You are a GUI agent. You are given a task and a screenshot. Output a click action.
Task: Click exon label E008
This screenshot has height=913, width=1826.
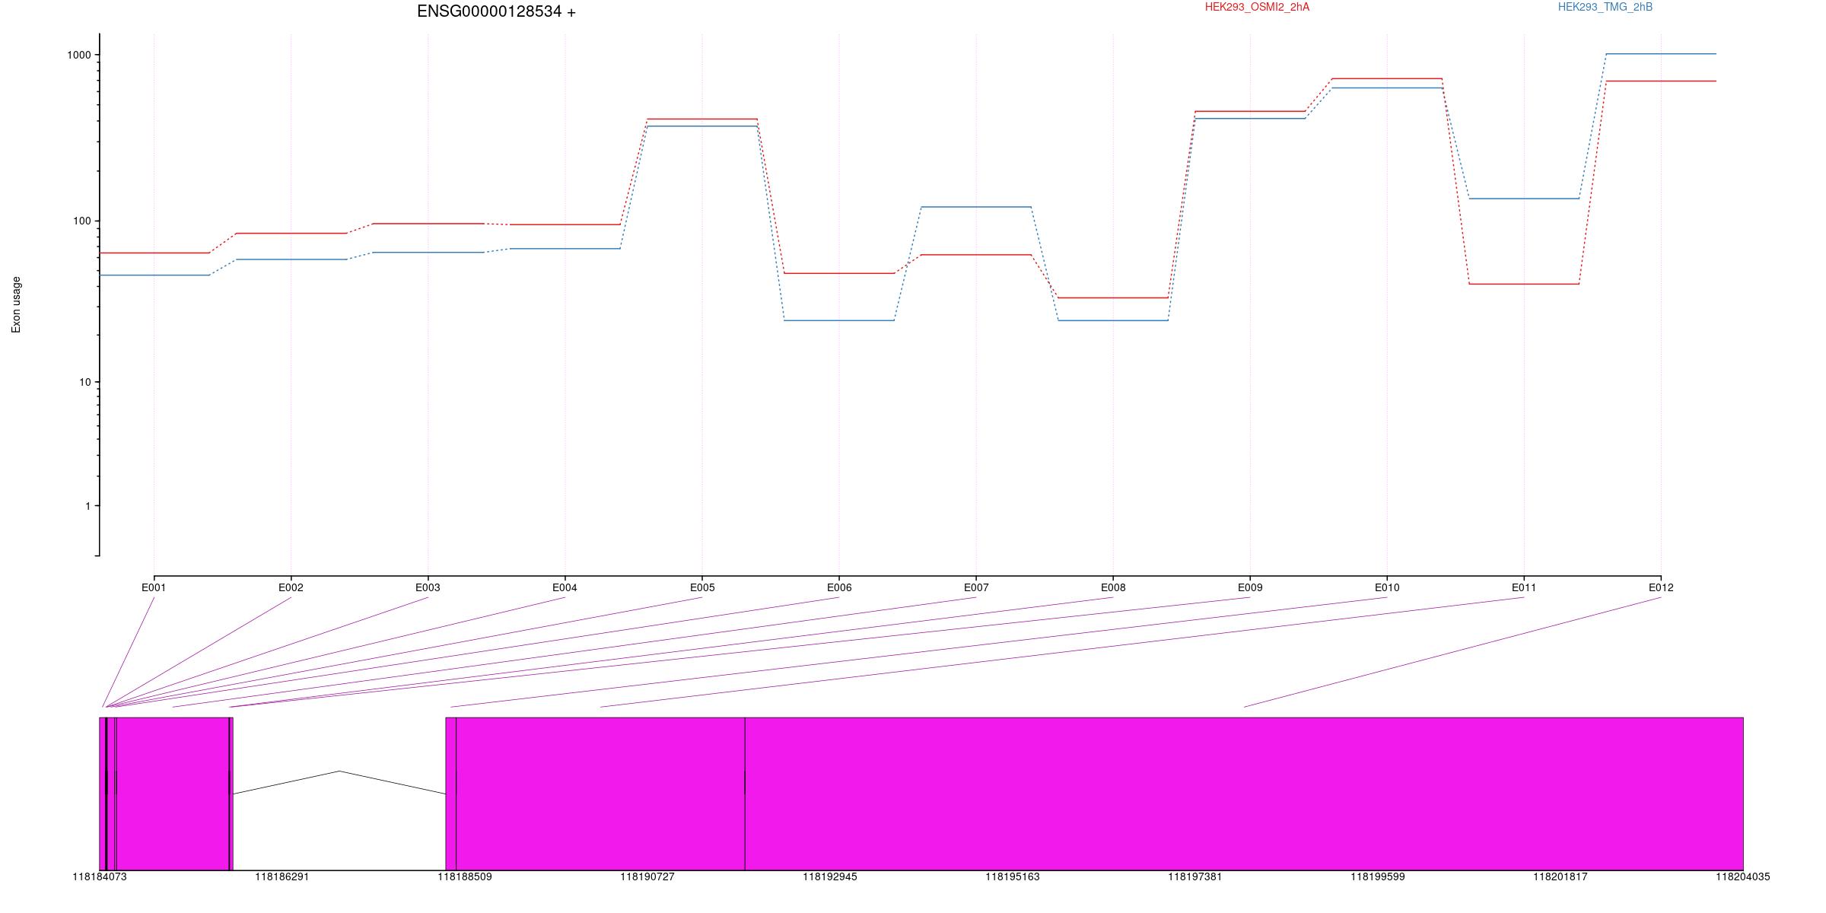tap(1113, 587)
